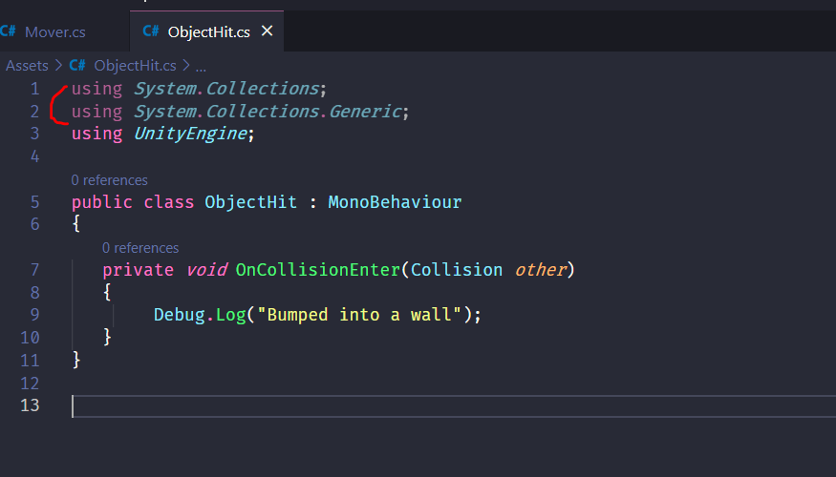Screen dimensions: 836x477
Task: Select the ObjectHit.cs tab
Action: tap(208, 31)
